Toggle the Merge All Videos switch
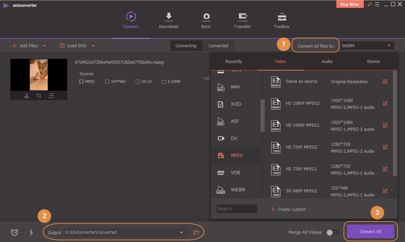The height and width of the screenshot is (242, 405). point(333,232)
